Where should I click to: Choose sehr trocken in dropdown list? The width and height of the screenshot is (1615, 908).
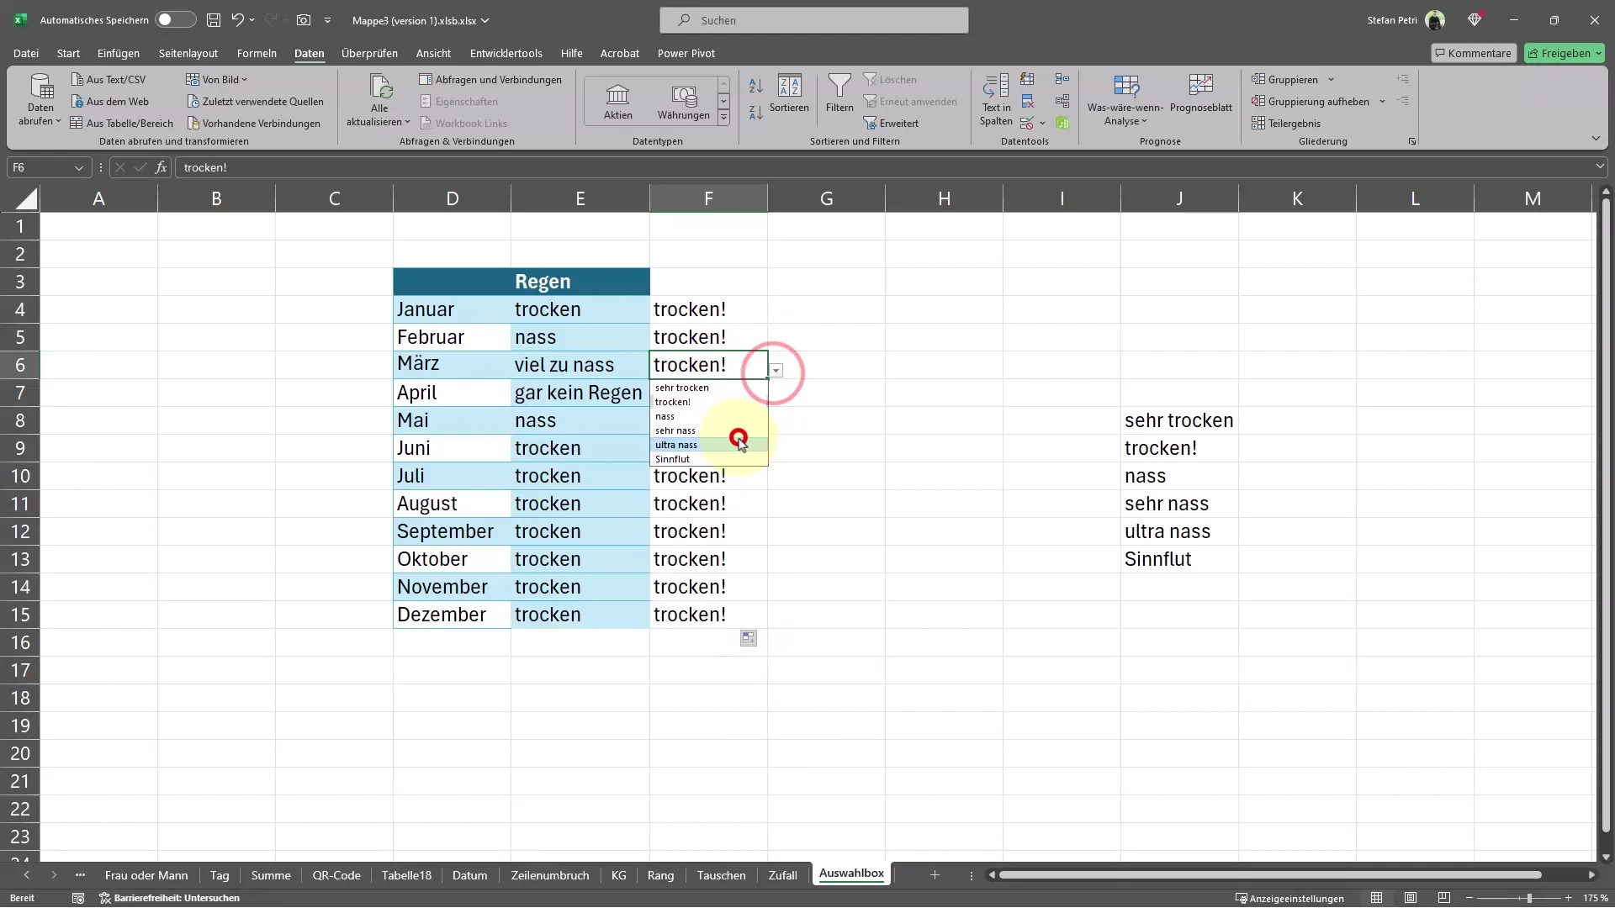(x=708, y=388)
